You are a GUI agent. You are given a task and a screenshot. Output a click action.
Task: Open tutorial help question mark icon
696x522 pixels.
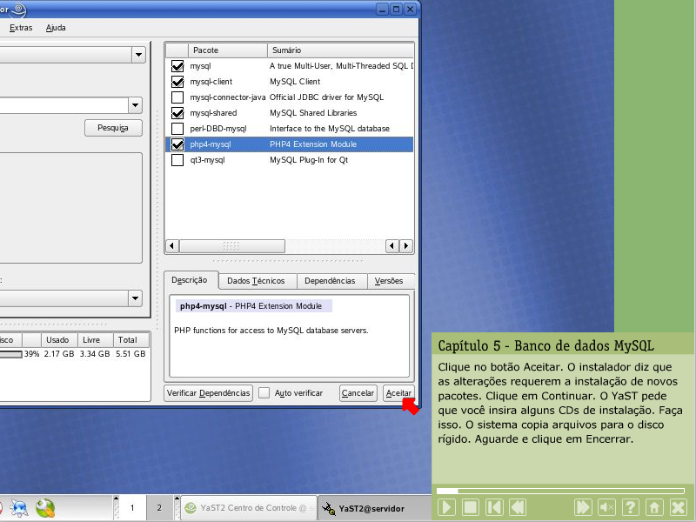tap(631, 507)
